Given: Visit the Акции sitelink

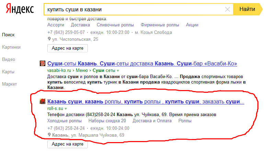Looking at the screenshot, I should coord(192,25).
